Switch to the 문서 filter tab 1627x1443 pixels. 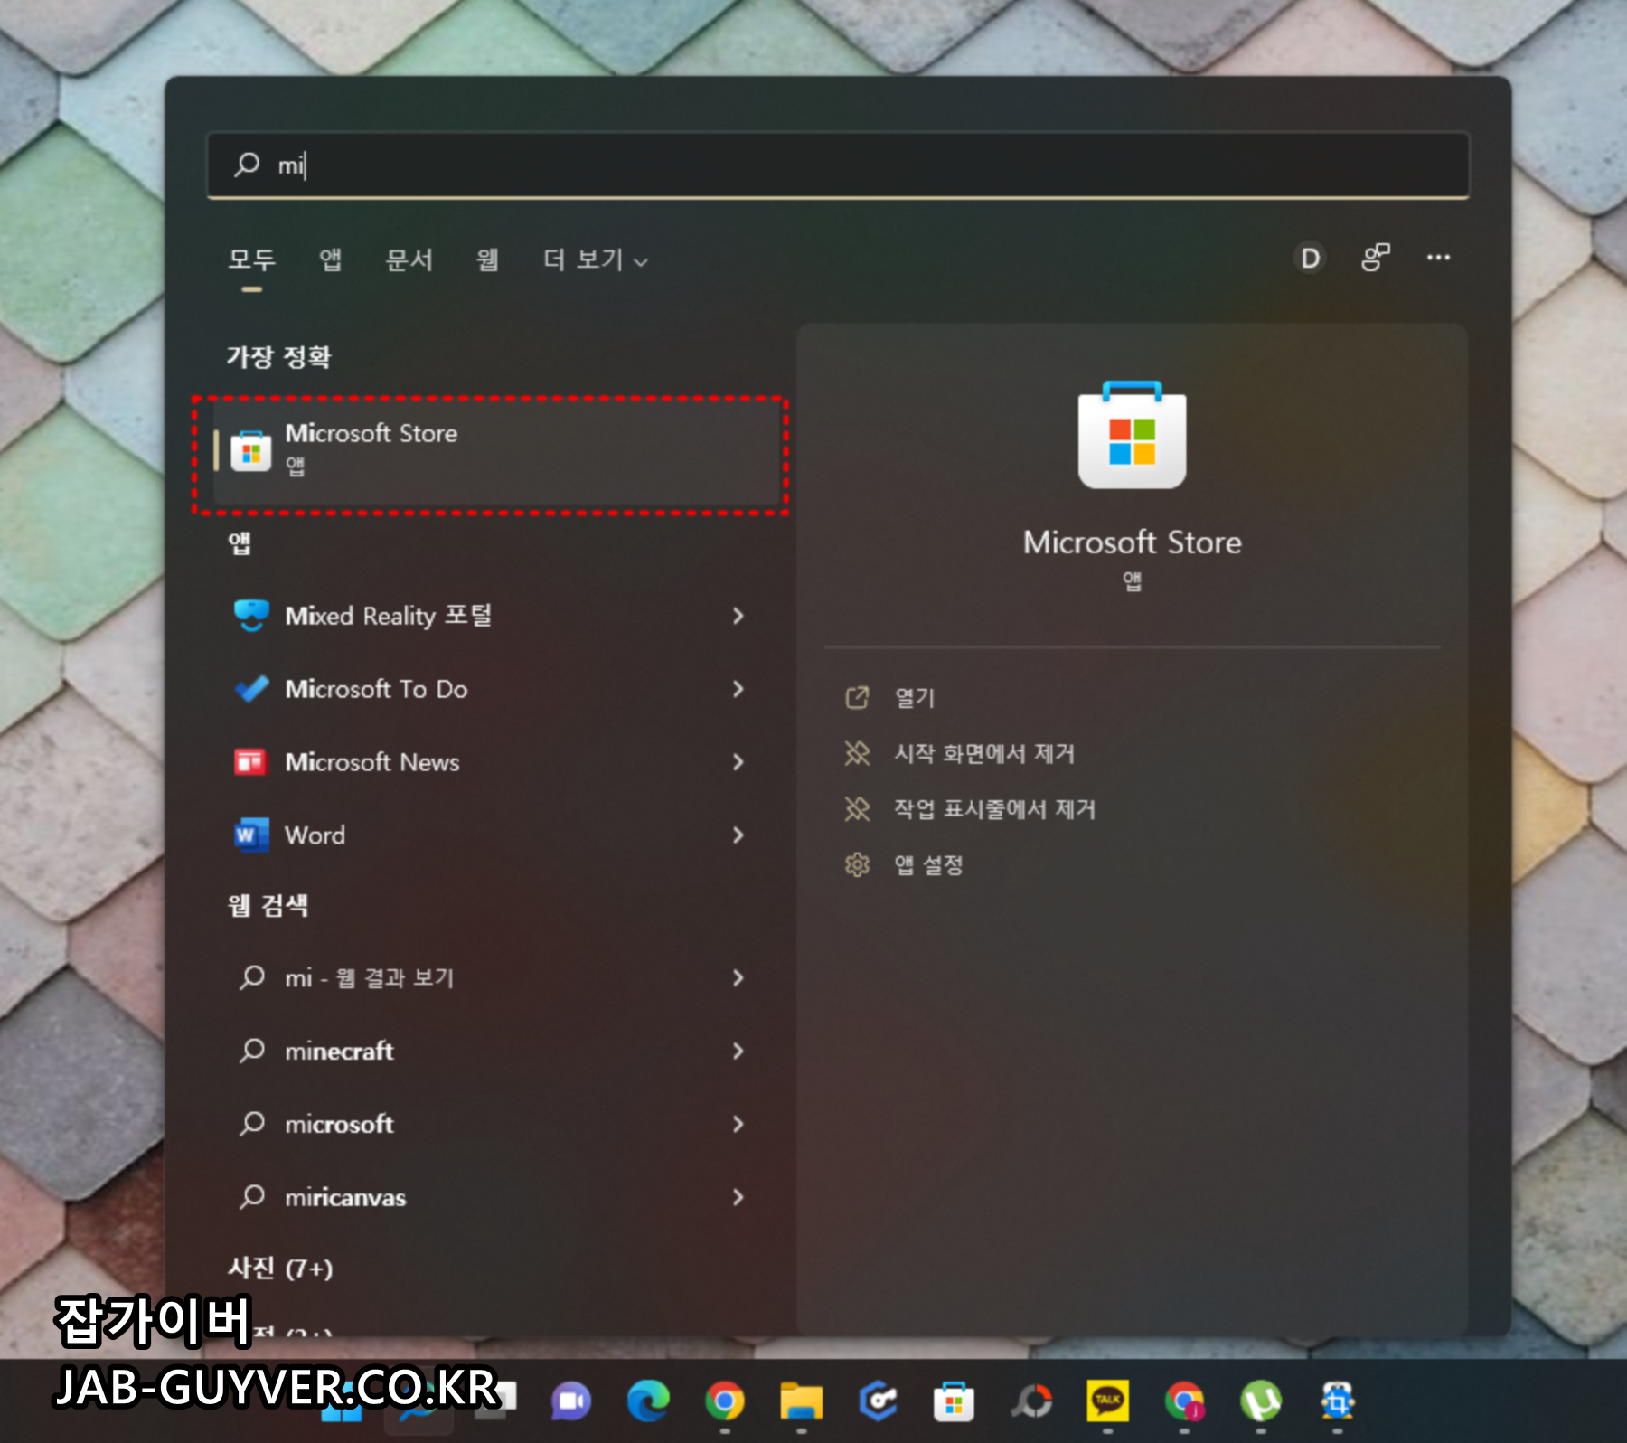pyautogui.click(x=409, y=260)
